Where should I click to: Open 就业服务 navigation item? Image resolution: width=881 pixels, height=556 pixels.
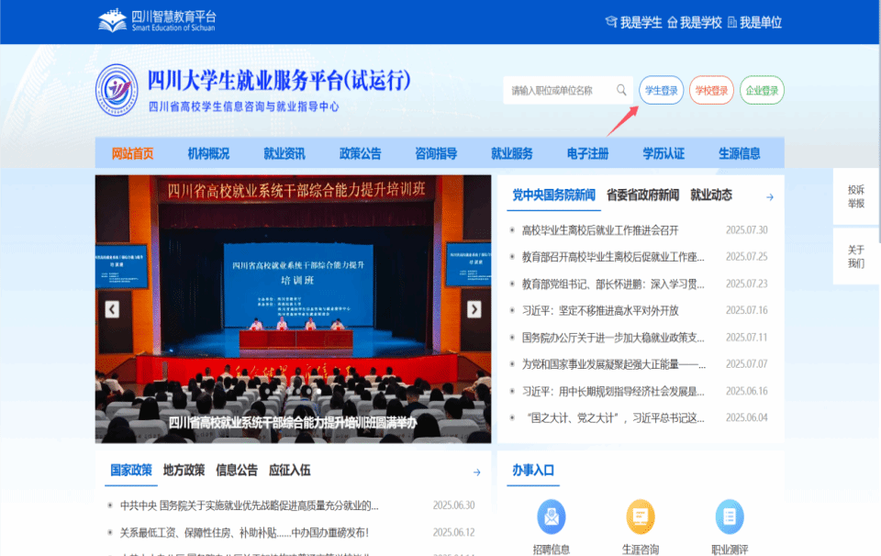click(512, 153)
